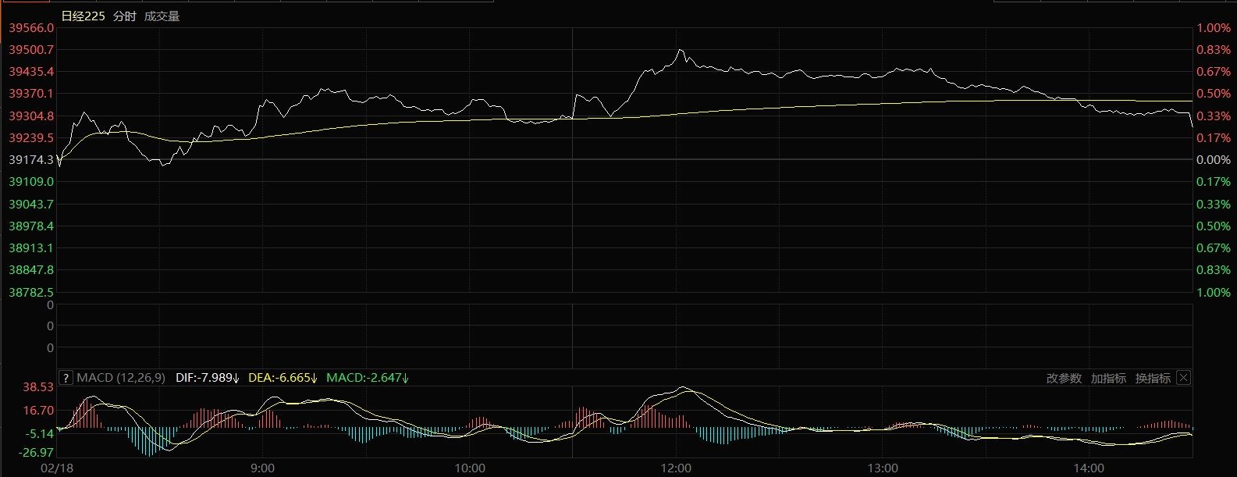Click the 39566.0 top price axis label
Image resolution: width=1237 pixels, height=477 pixels.
point(31,28)
